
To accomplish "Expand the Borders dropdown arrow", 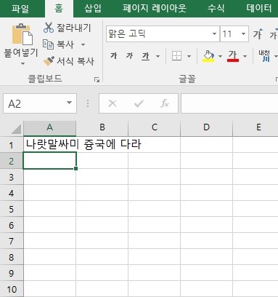I will click(189, 57).
